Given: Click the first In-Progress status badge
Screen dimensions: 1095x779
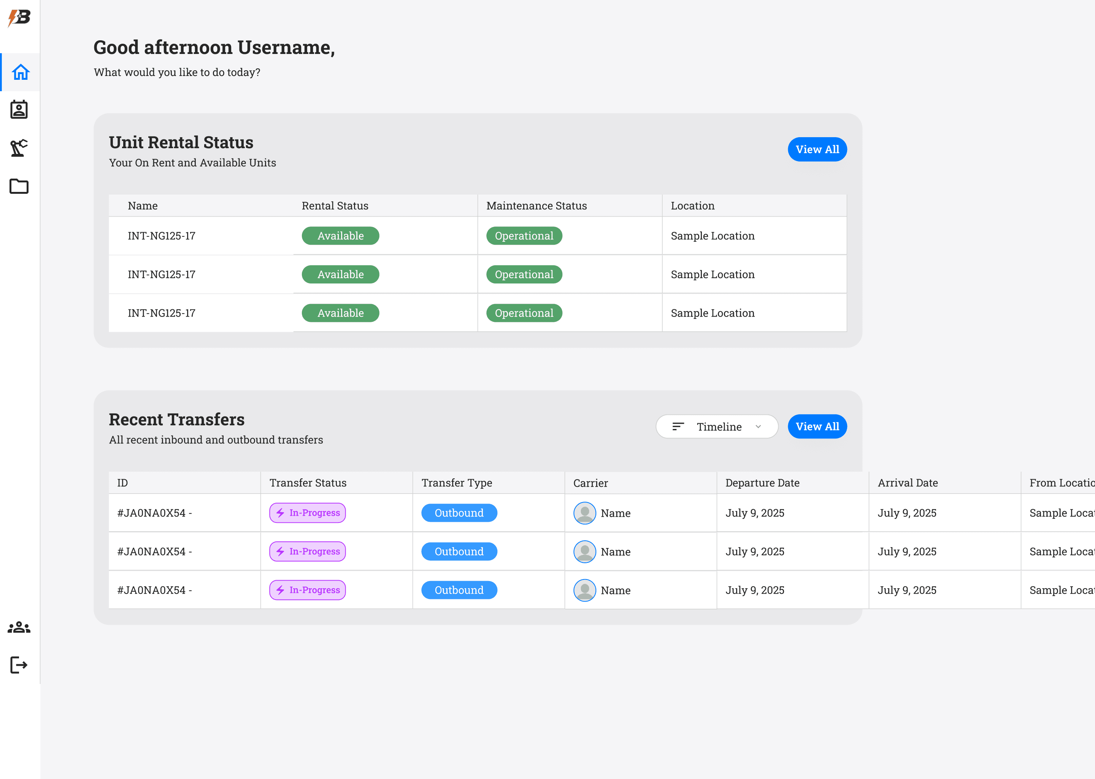Looking at the screenshot, I should pyautogui.click(x=308, y=513).
